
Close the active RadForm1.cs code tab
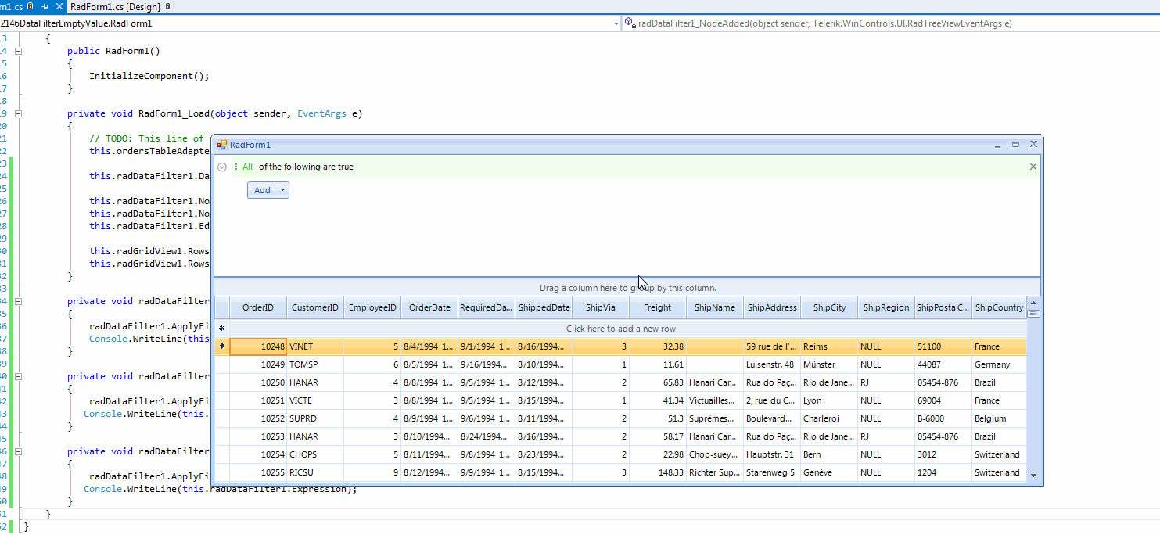(60, 6)
